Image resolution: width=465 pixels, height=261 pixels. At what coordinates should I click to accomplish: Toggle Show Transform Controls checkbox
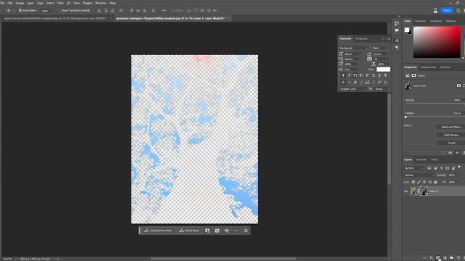click(59, 10)
